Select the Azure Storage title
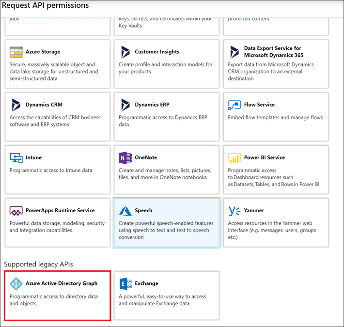Image resolution: width=344 pixels, height=327 pixels. (x=43, y=52)
